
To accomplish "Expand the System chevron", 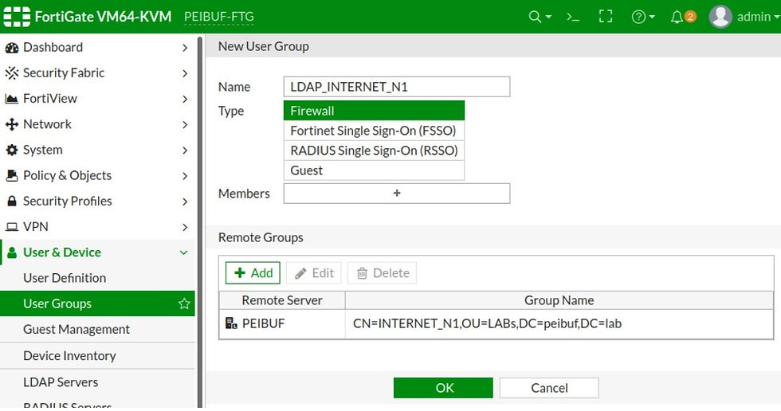I will [x=185, y=151].
